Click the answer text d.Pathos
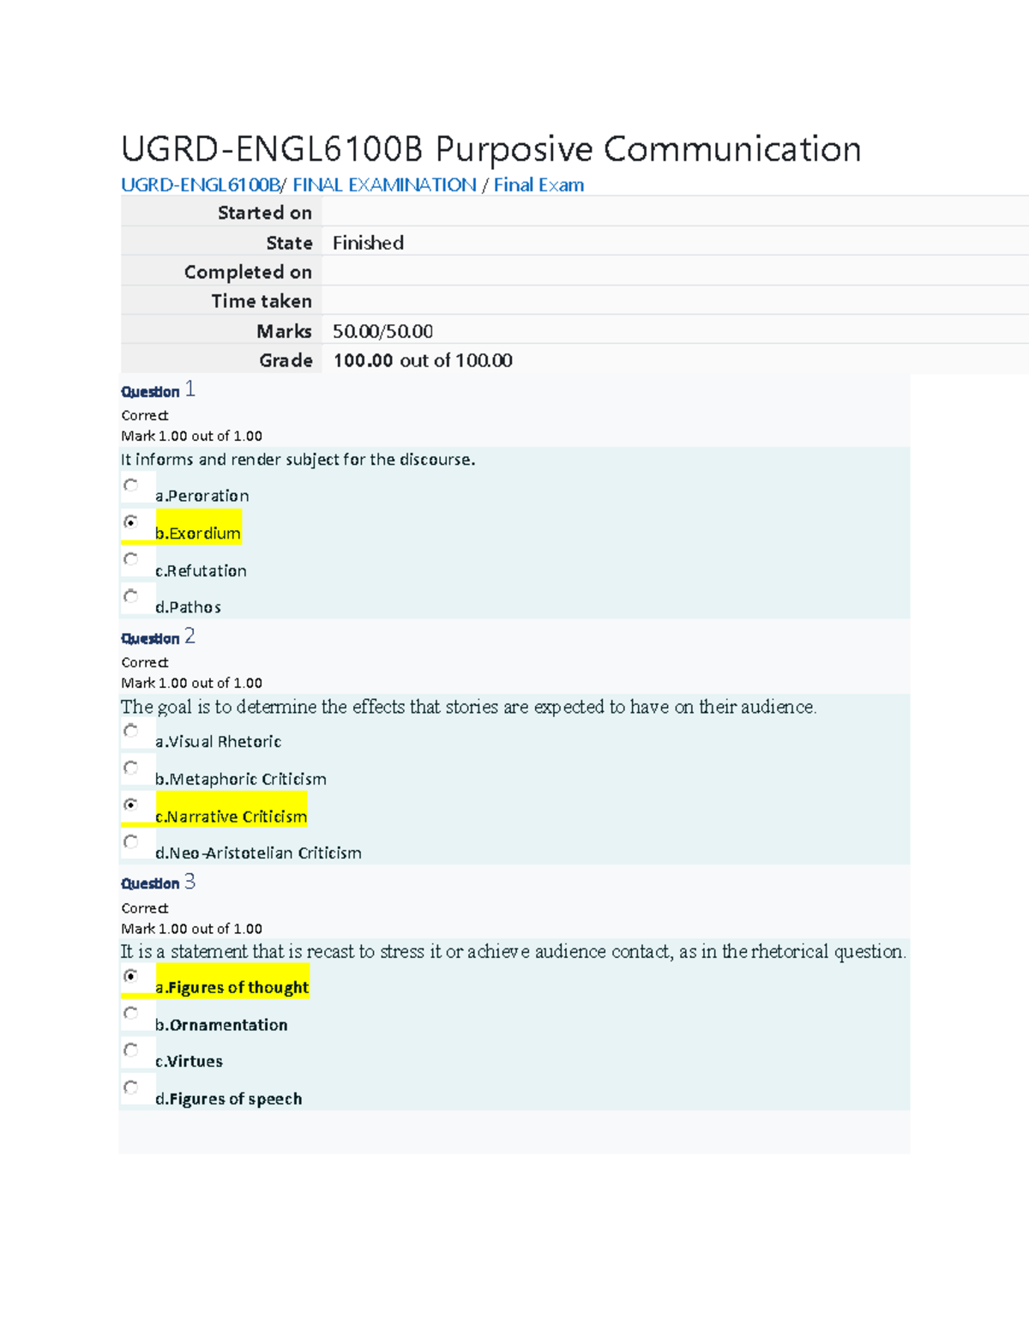 (x=188, y=607)
